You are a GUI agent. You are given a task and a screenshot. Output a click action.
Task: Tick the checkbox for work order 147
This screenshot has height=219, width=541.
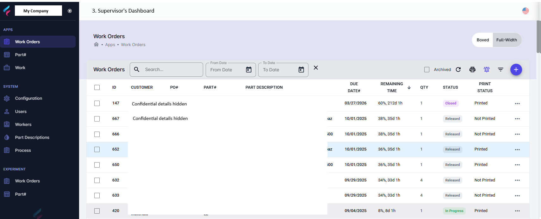click(97, 104)
